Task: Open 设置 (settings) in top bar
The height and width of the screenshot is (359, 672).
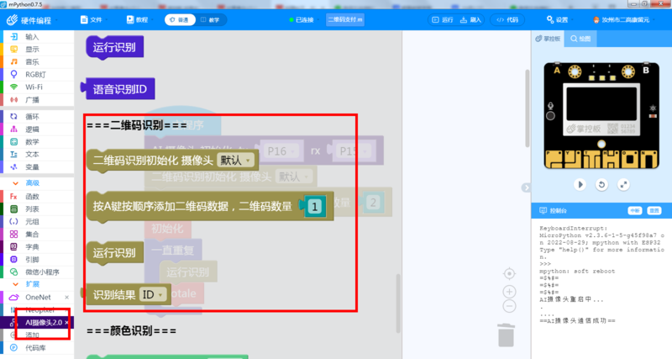Action: (556, 19)
